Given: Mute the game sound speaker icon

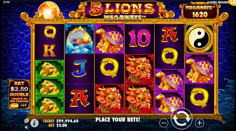Looking at the screenshot, I should (27, 127).
